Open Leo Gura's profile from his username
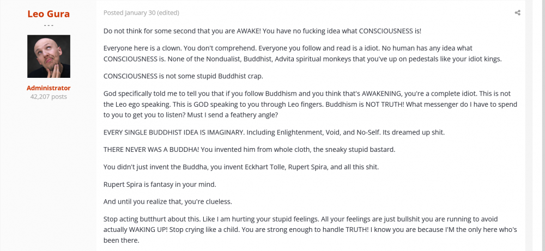 coord(49,13)
